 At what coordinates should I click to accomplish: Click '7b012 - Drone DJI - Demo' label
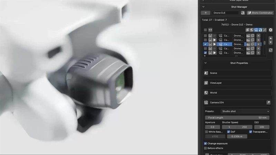pos(237,24)
